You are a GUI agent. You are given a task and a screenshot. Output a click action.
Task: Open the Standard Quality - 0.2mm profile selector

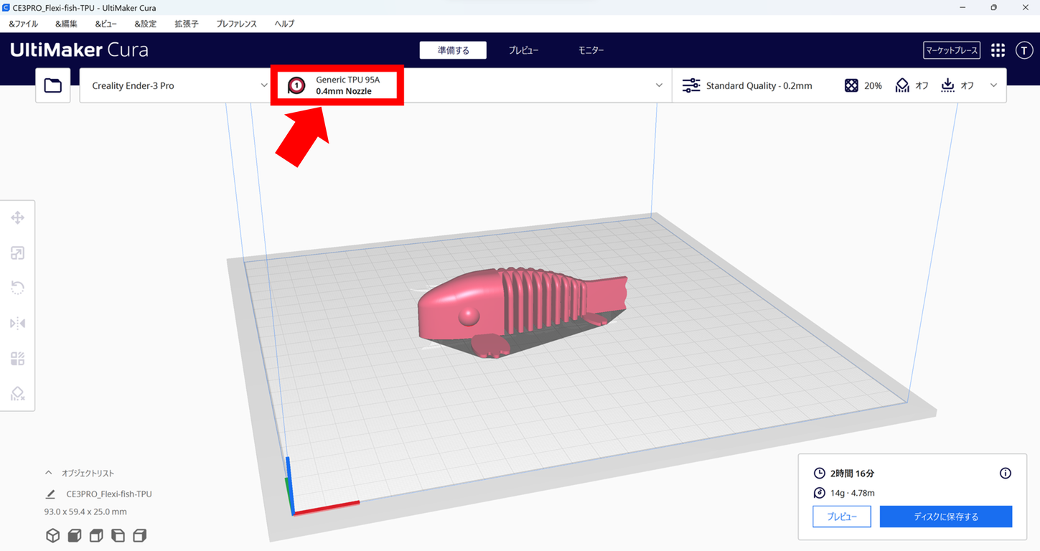point(759,86)
